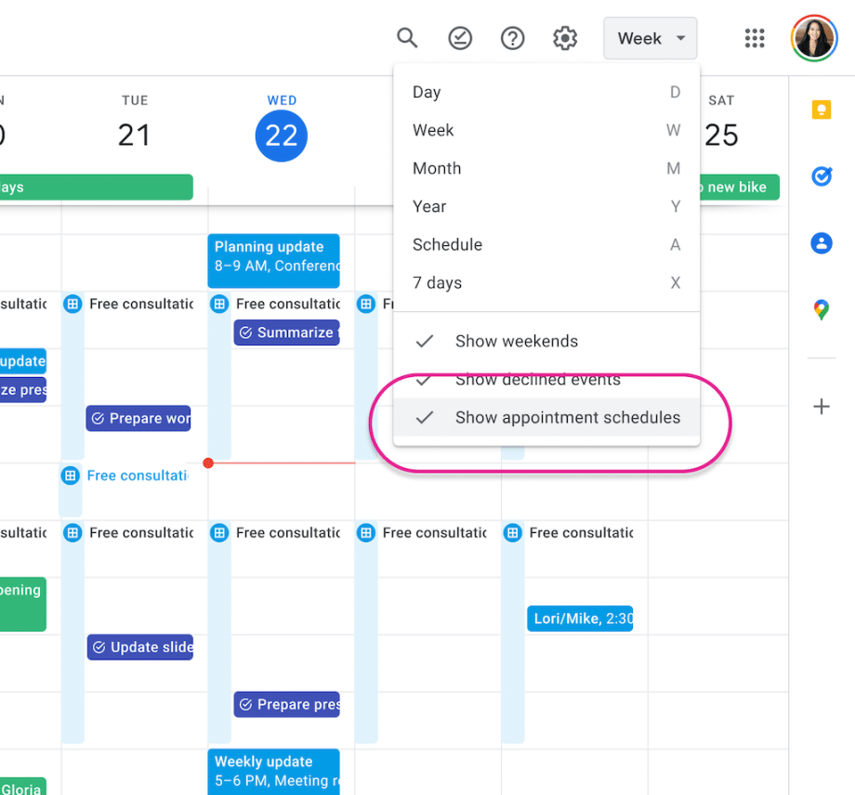Uncheck Show appointment schedules
The image size is (855, 795).
click(567, 417)
